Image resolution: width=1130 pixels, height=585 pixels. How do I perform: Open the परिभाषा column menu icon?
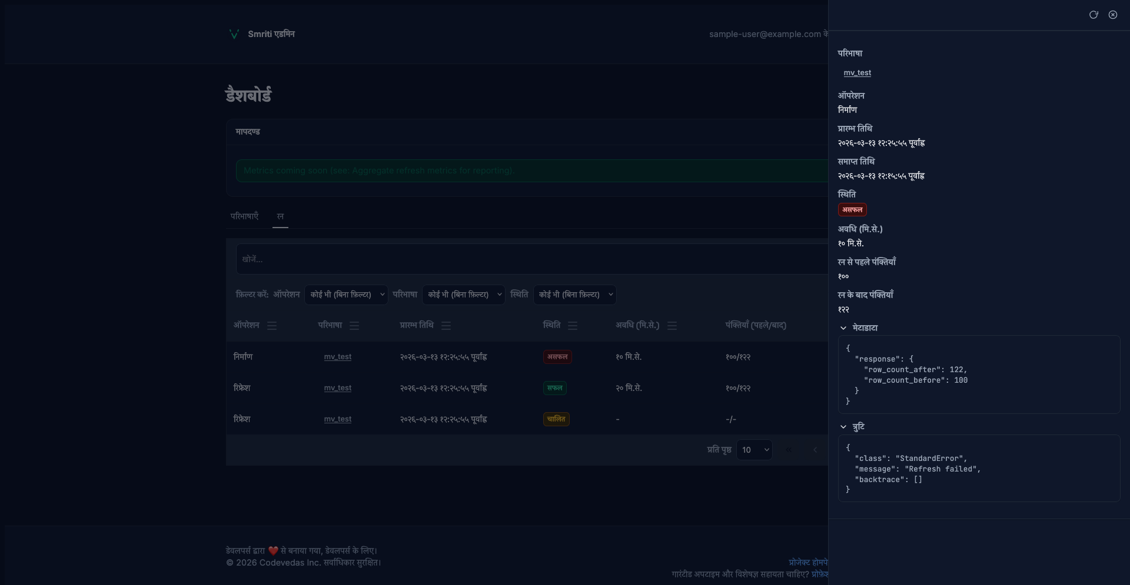click(x=354, y=326)
